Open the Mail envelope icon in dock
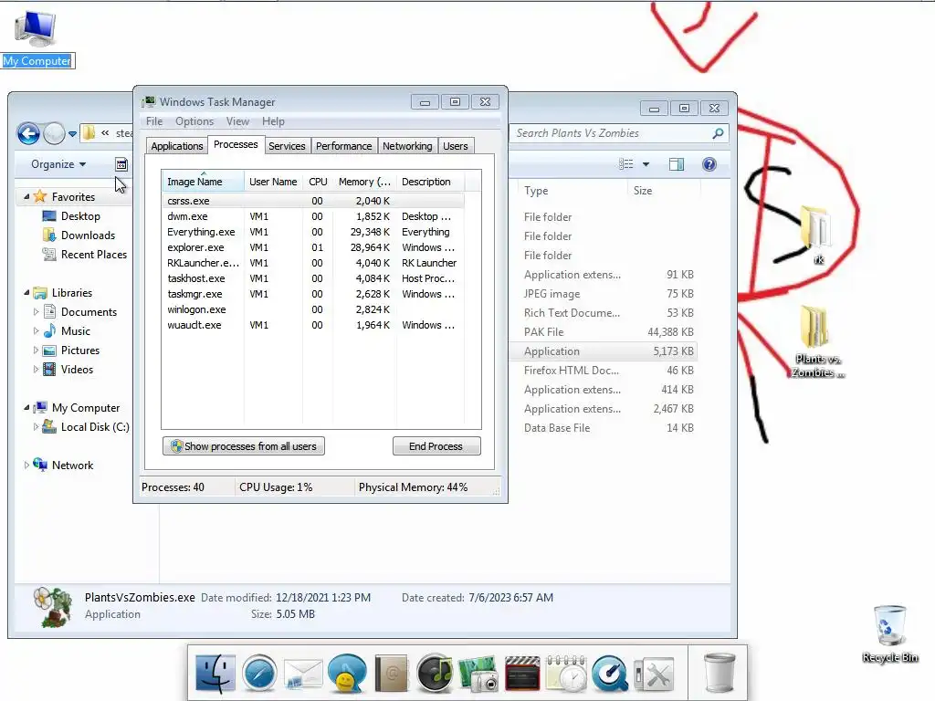The image size is (935, 701). [303, 675]
